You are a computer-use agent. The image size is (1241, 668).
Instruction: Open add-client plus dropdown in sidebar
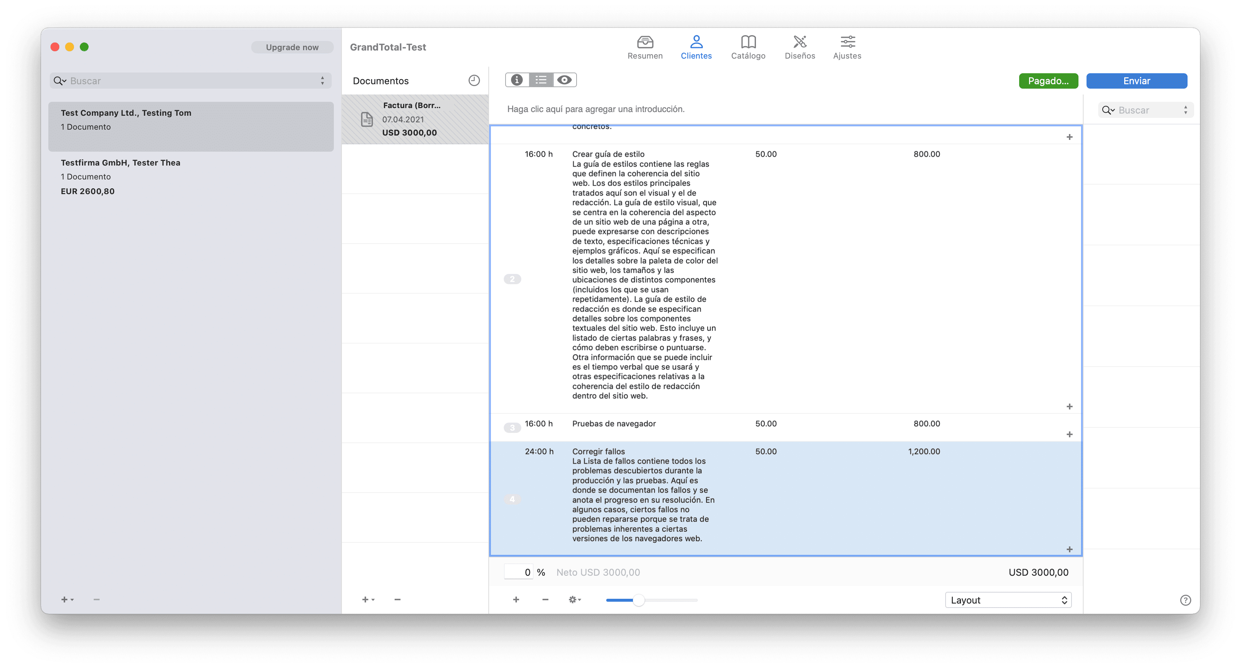pos(67,600)
